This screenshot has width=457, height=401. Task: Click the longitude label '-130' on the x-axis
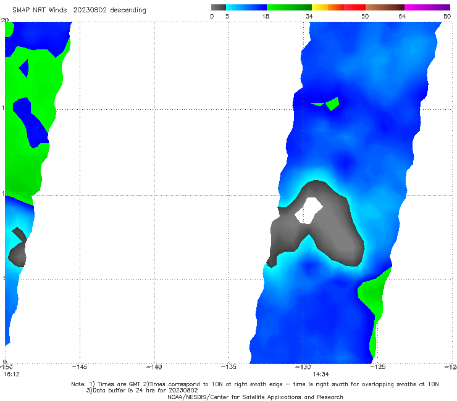303,367
